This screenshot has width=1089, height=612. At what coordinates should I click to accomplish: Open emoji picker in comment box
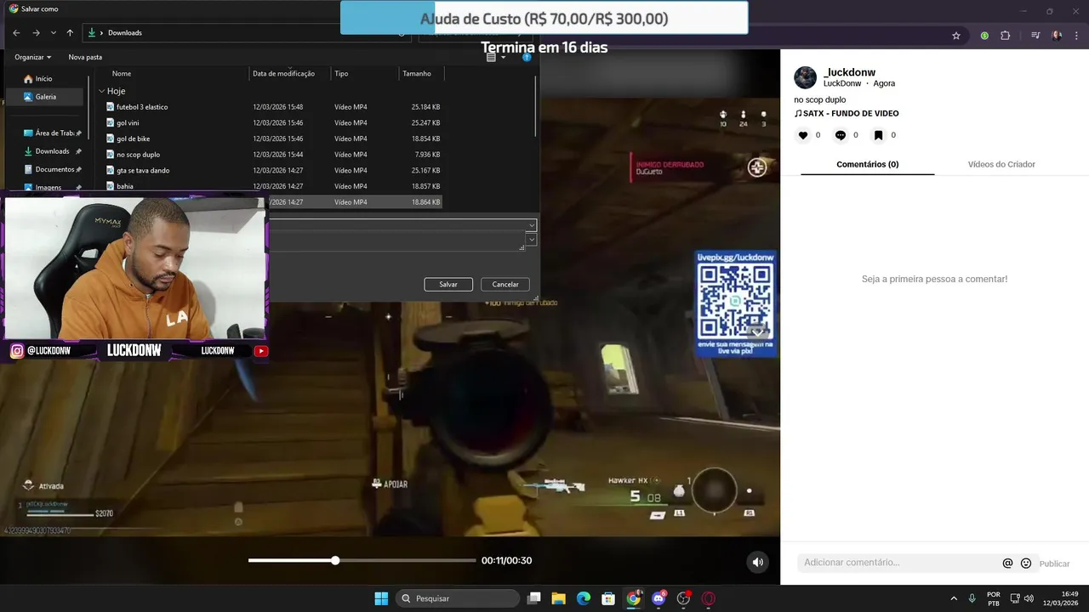point(1026,563)
